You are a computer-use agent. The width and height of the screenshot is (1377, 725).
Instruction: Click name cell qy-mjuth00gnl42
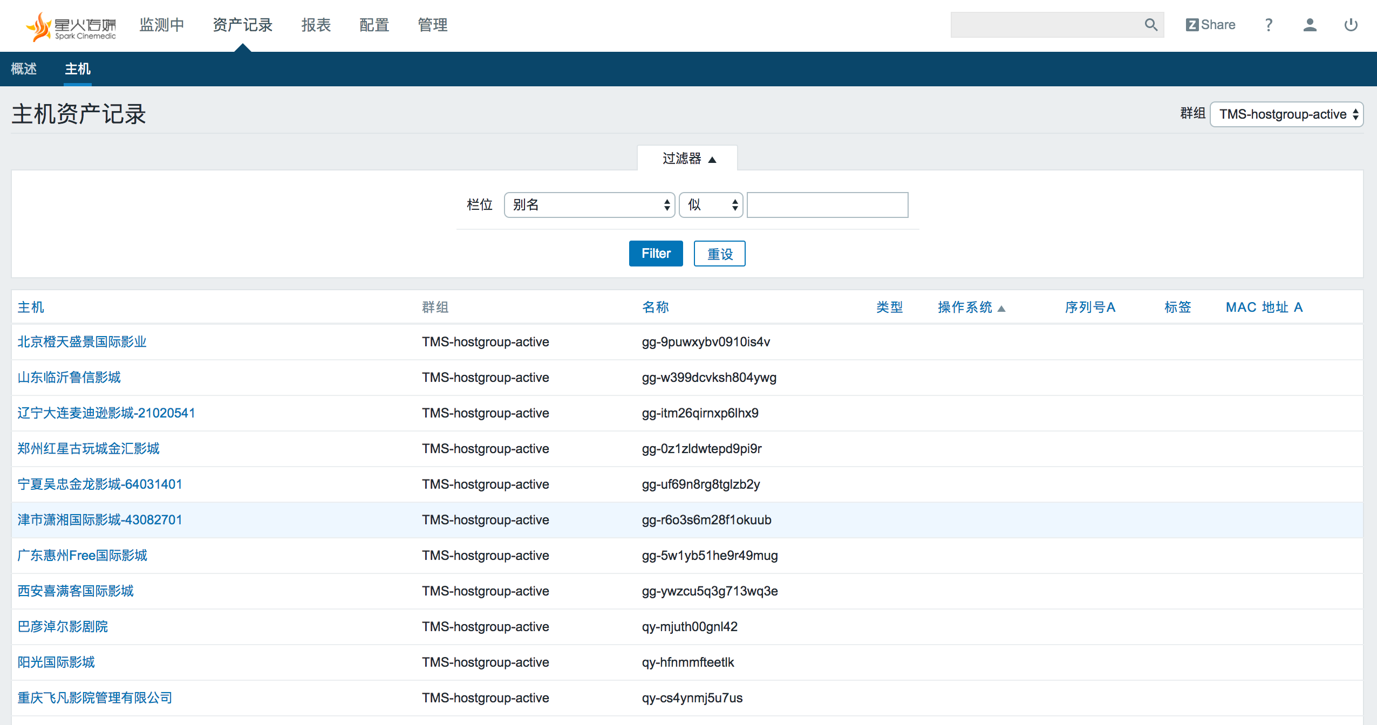point(690,627)
